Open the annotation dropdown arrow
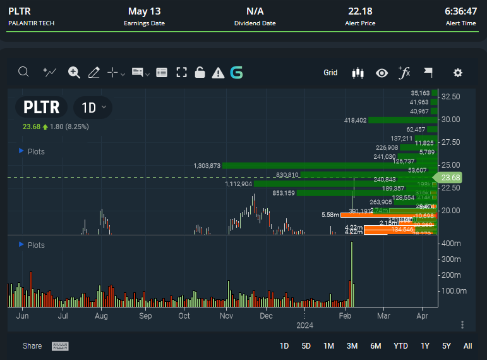 (x=148, y=75)
